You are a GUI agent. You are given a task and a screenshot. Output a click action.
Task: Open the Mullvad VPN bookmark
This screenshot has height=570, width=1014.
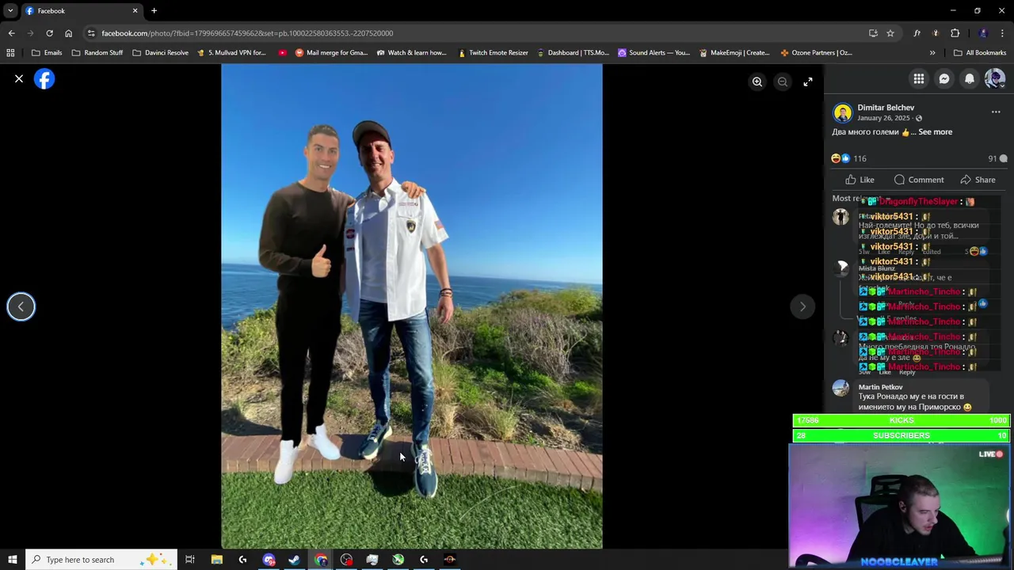click(231, 53)
